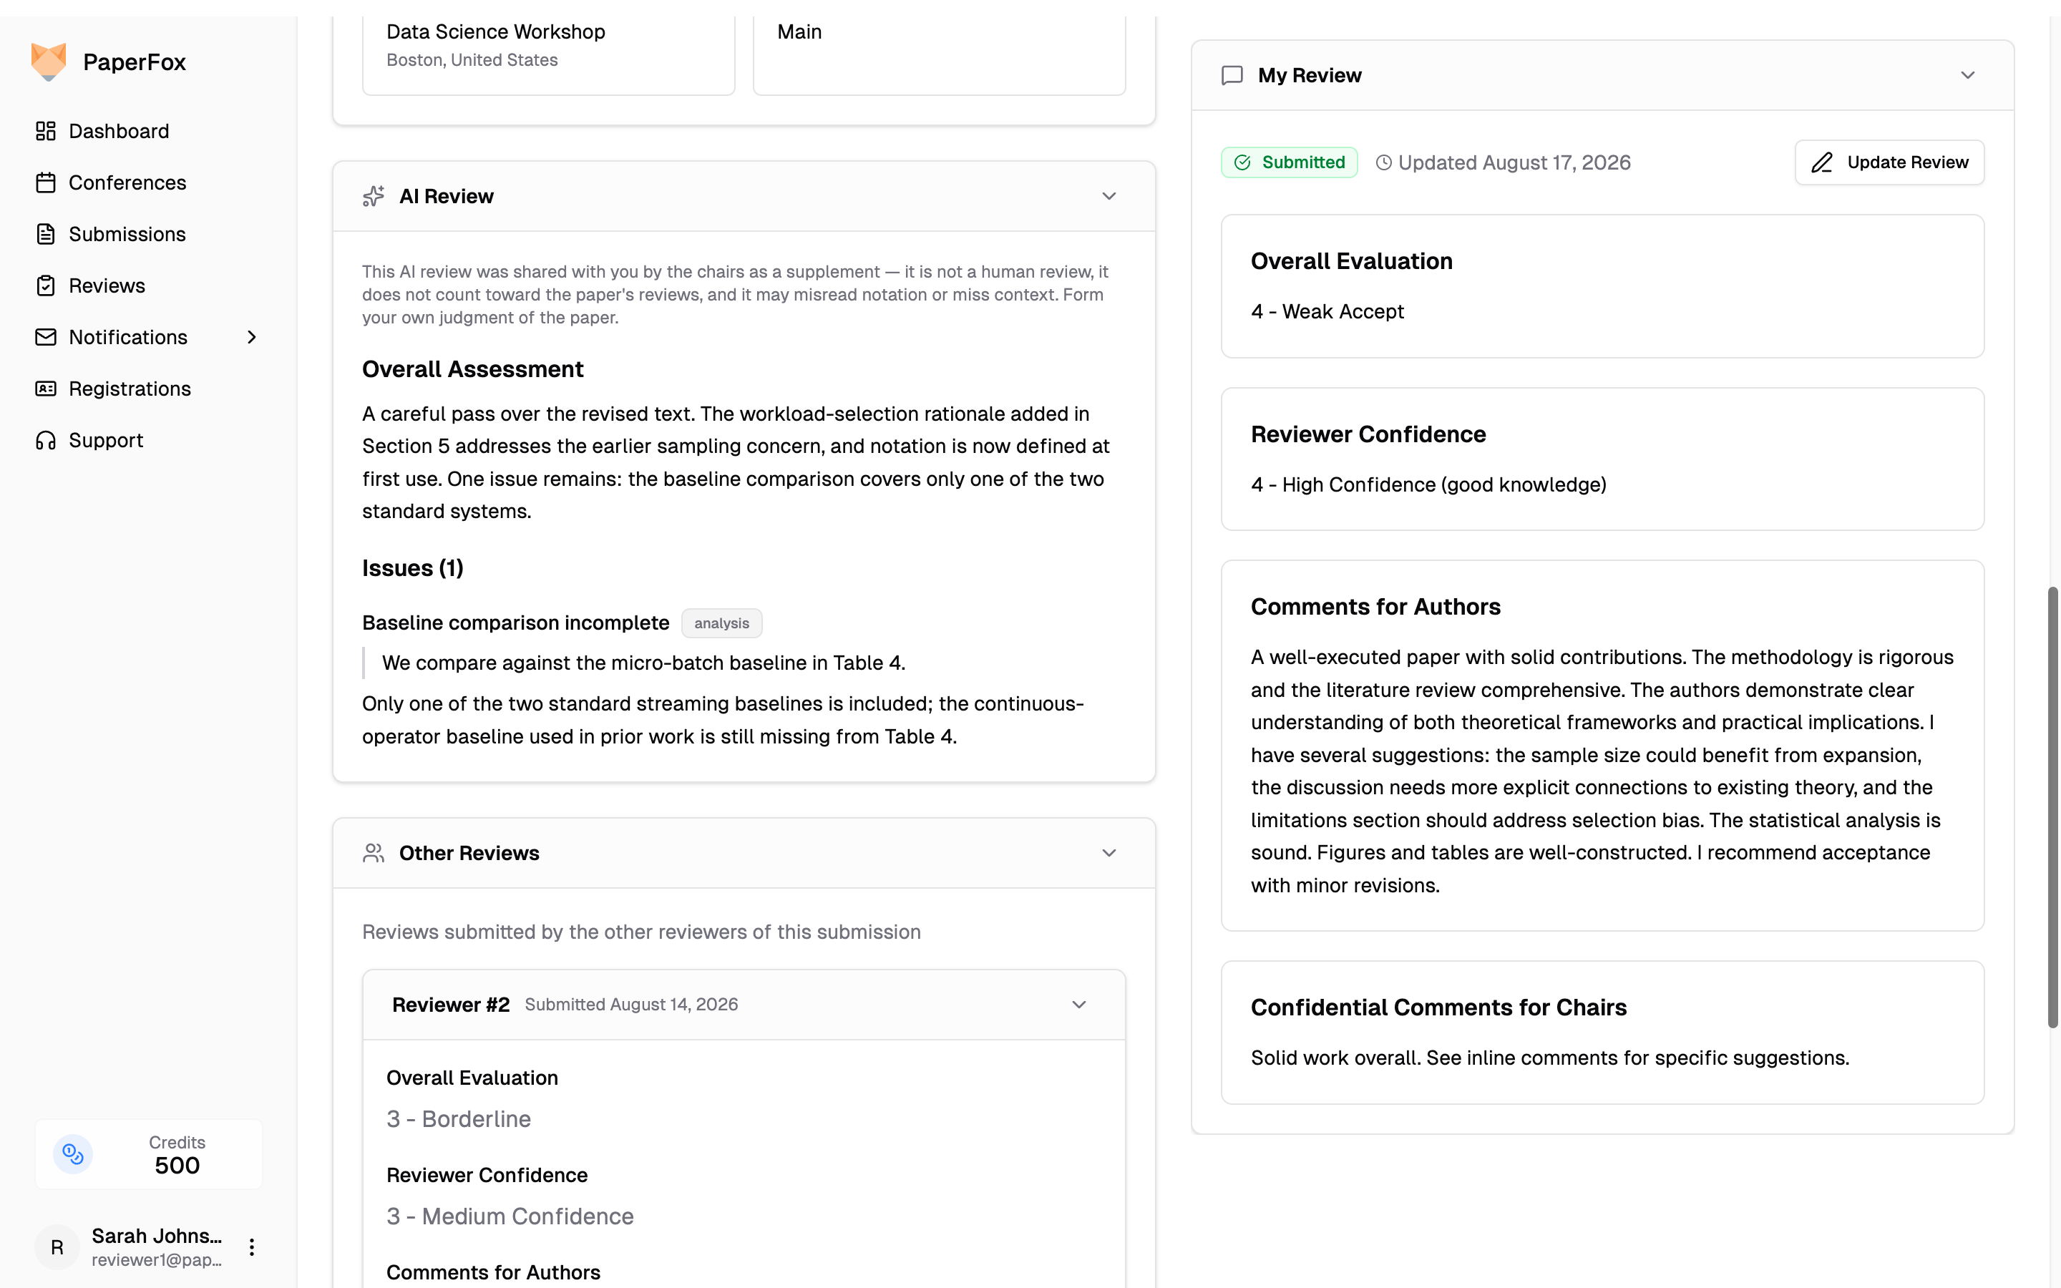Click the PaperFox fox logo
This screenshot has width=2061, height=1288.
pyautogui.click(x=49, y=62)
